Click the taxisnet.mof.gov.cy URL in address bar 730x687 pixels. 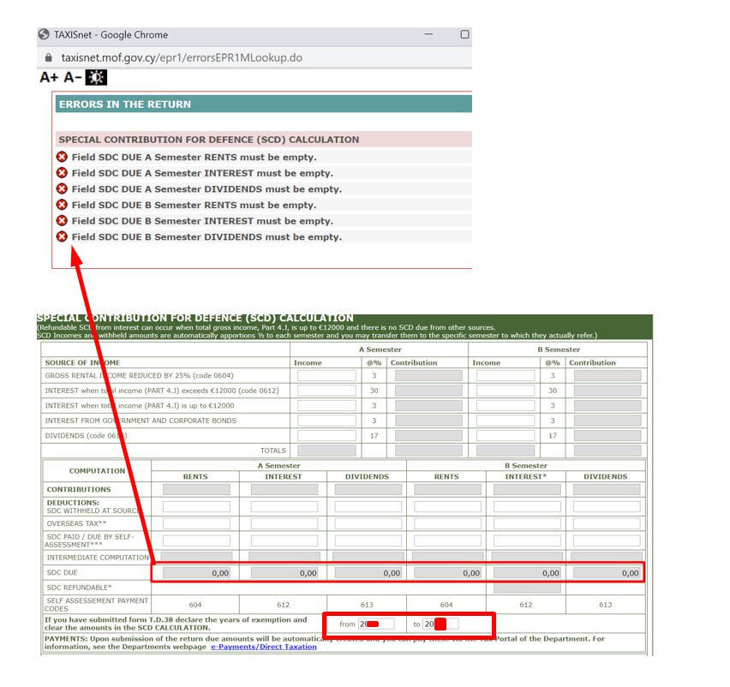pos(181,58)
